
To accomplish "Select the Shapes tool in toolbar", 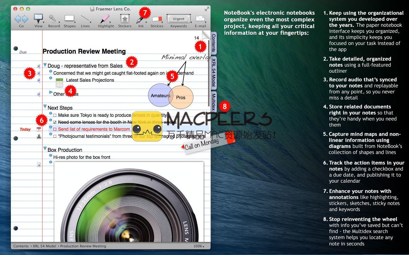I will point(69,18).
